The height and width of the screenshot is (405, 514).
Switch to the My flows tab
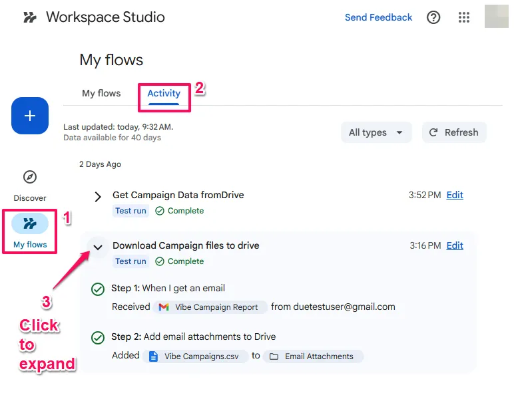click(x=101, y=93)
